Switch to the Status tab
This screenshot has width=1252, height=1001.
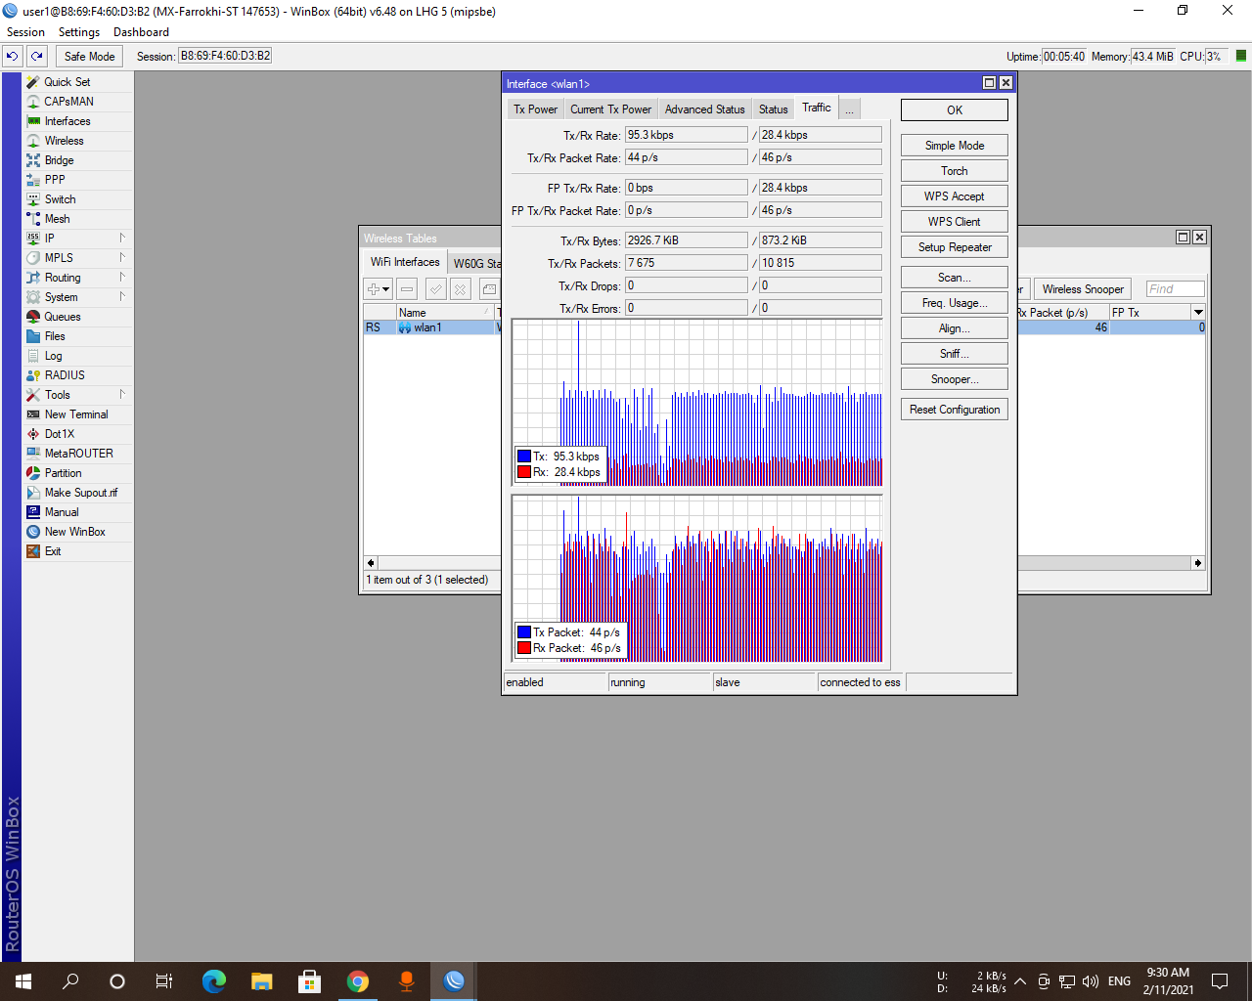773,109
